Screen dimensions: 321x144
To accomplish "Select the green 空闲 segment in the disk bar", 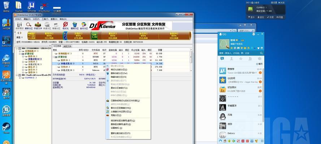I will click(94, 36).
